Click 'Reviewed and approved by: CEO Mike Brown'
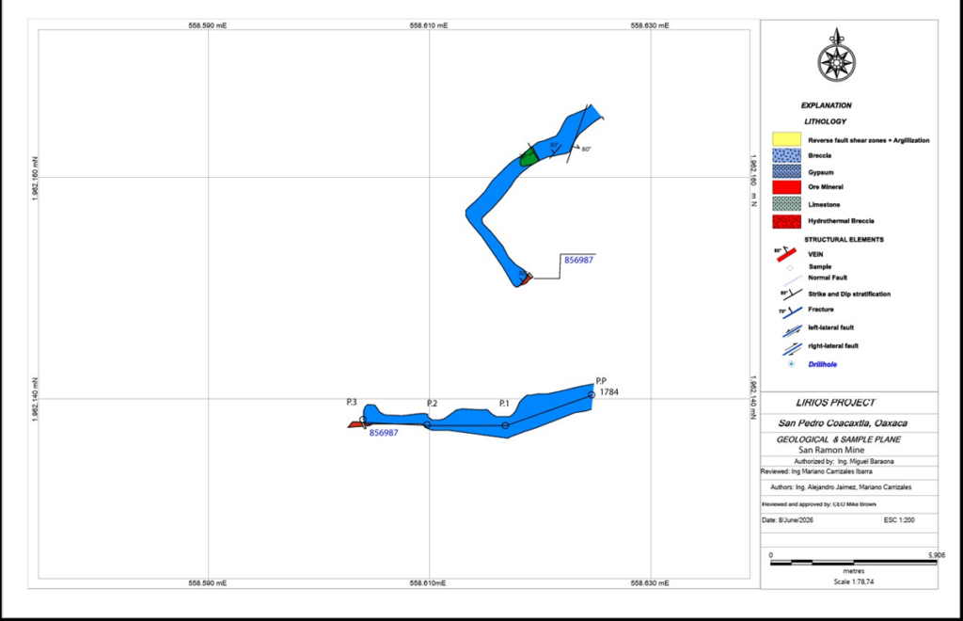The image size is (963, 621). pos(819,504)
